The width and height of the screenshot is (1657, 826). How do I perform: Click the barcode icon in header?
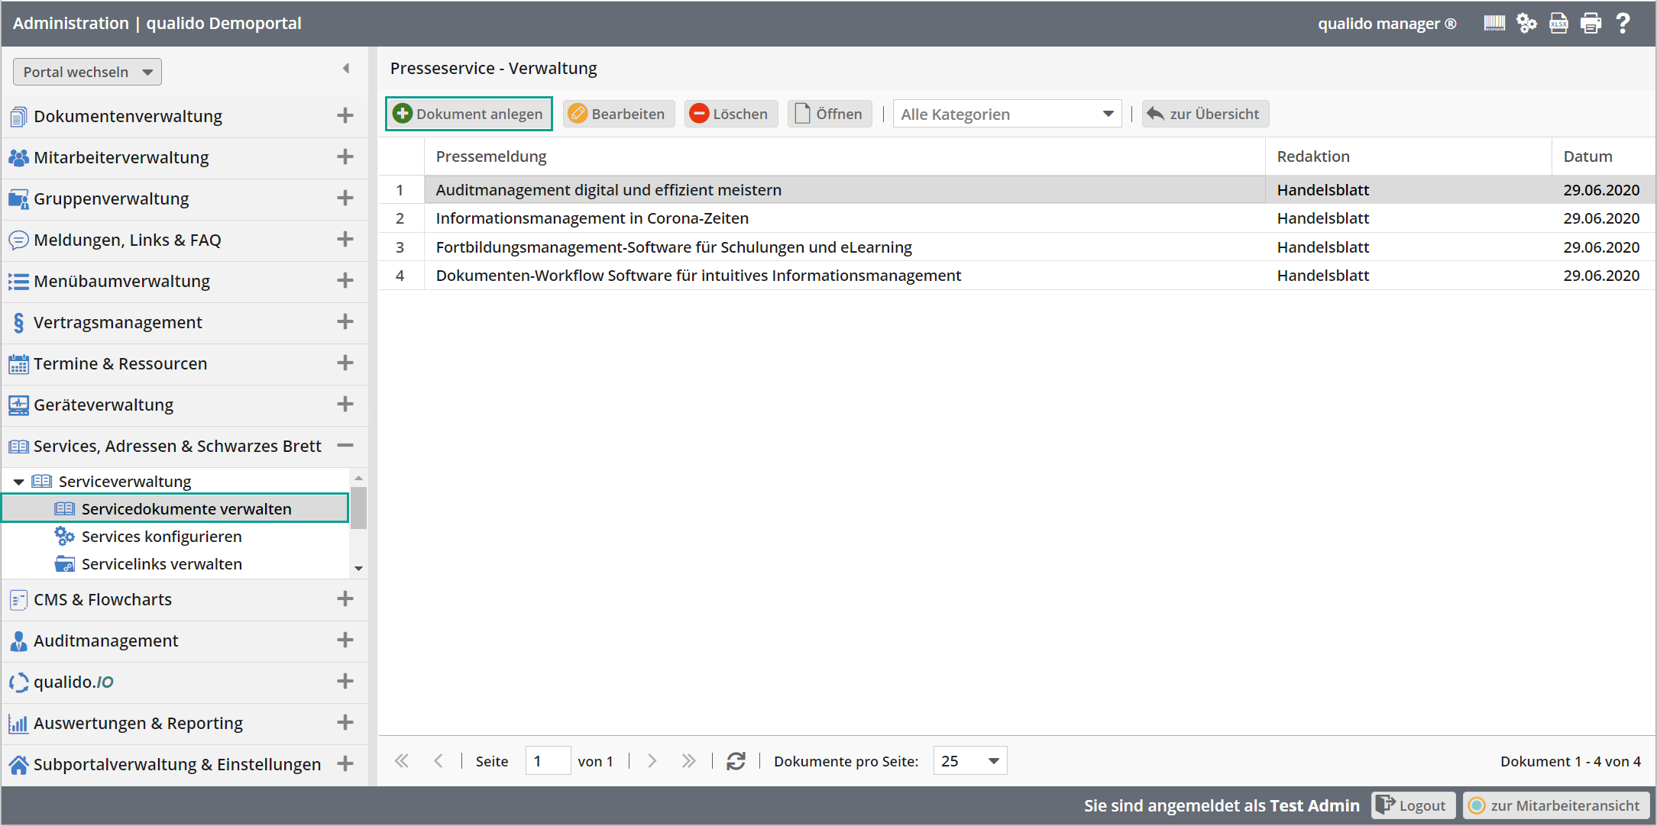click(1494, 24)
